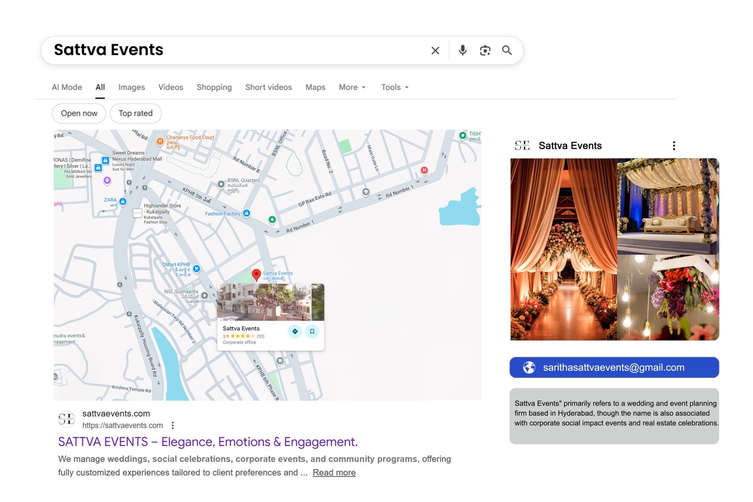
Task: Get directions from Sattva Events map card
Action: [x=295, y=331]
